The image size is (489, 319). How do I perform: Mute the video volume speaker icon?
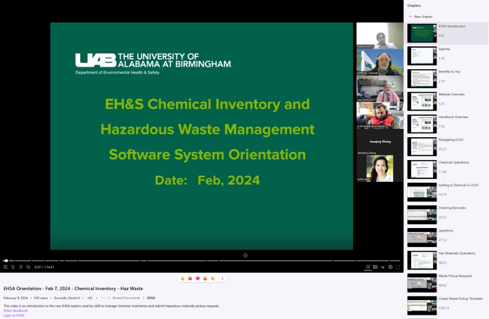[x=28, y=267]
